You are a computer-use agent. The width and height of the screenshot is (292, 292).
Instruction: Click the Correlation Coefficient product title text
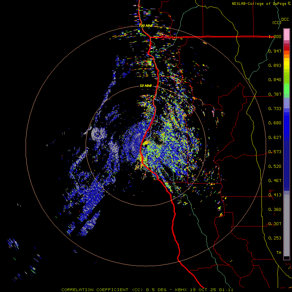102,290
